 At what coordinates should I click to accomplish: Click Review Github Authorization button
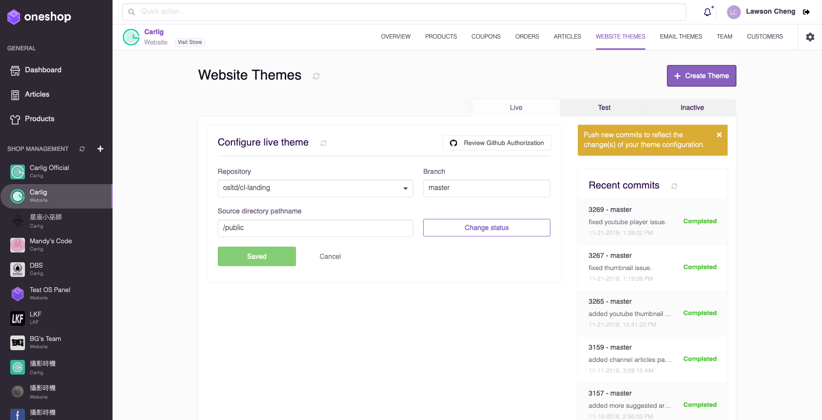497,143
